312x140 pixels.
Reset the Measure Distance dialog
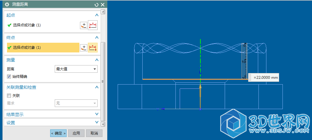click(x=97, y=5)
